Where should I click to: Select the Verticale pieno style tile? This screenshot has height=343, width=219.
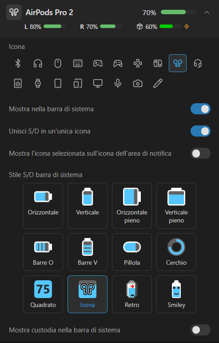176,206
